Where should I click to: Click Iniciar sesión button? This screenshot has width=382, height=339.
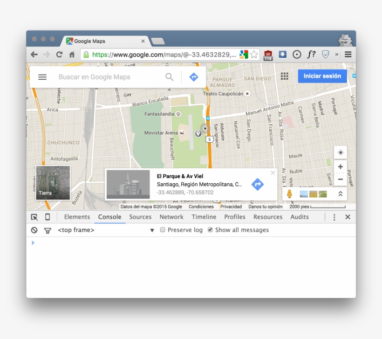(322, 76)
